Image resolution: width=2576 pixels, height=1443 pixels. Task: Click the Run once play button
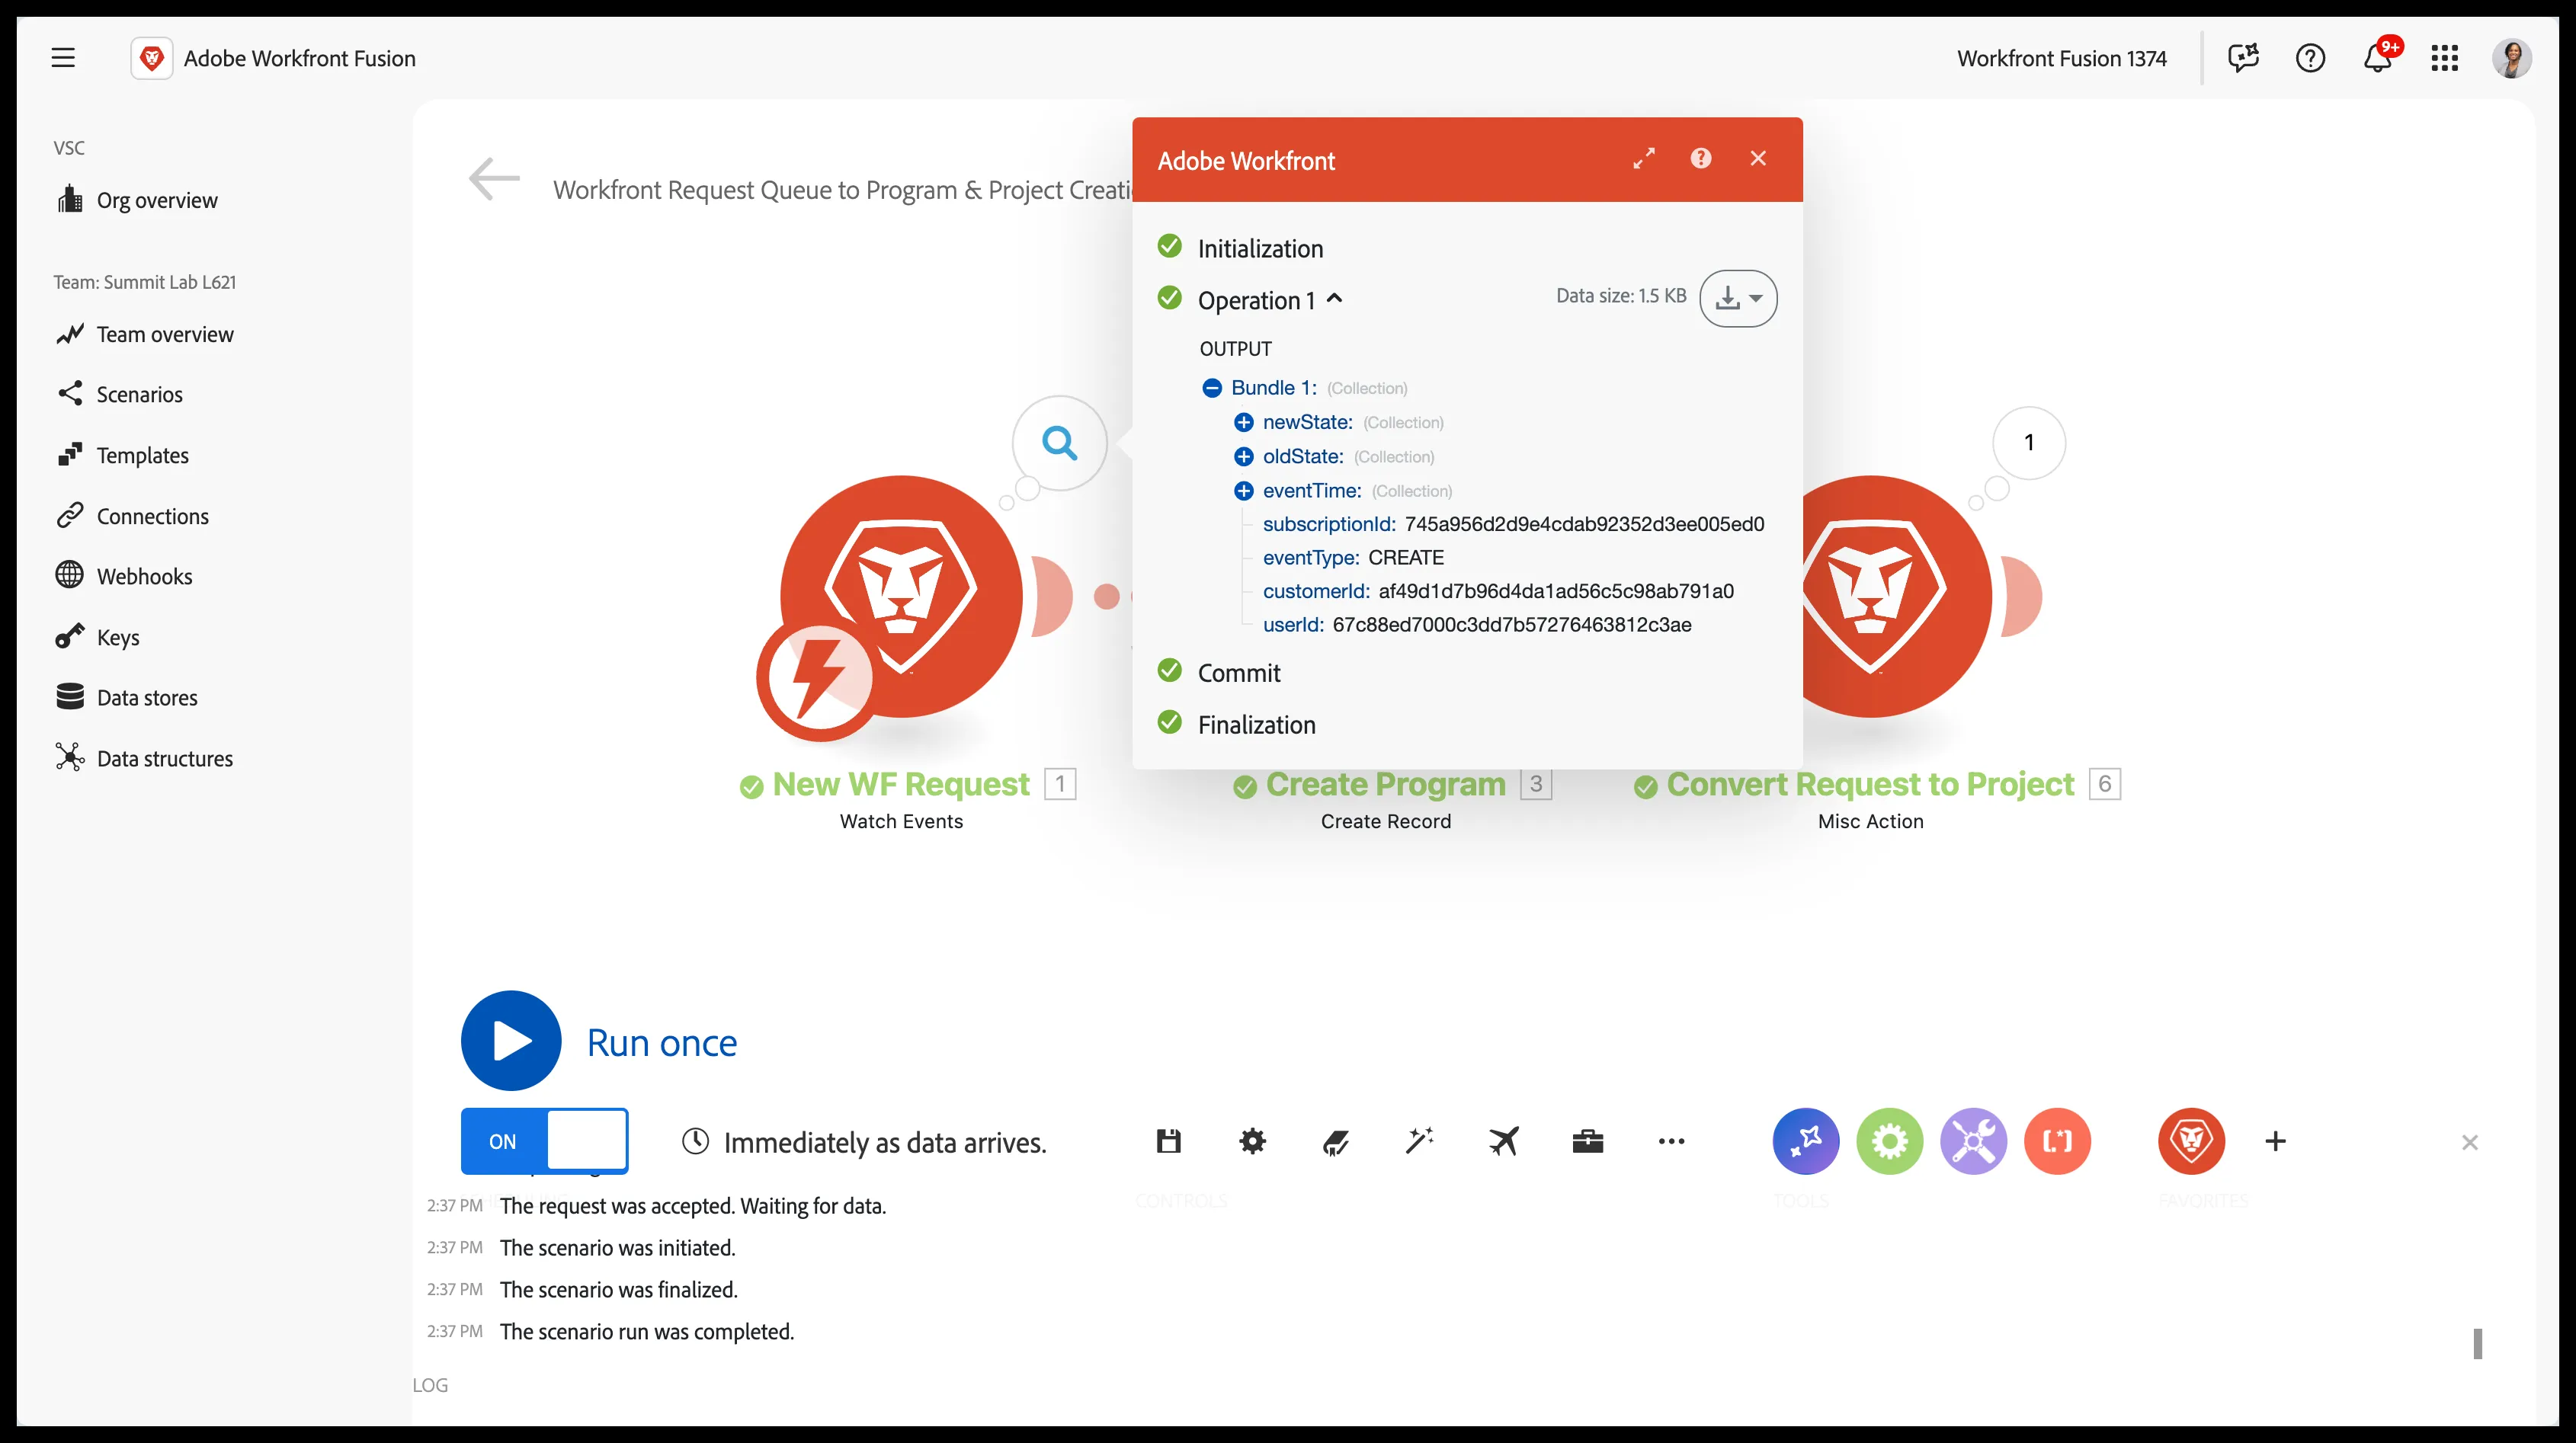(511, 1041)
